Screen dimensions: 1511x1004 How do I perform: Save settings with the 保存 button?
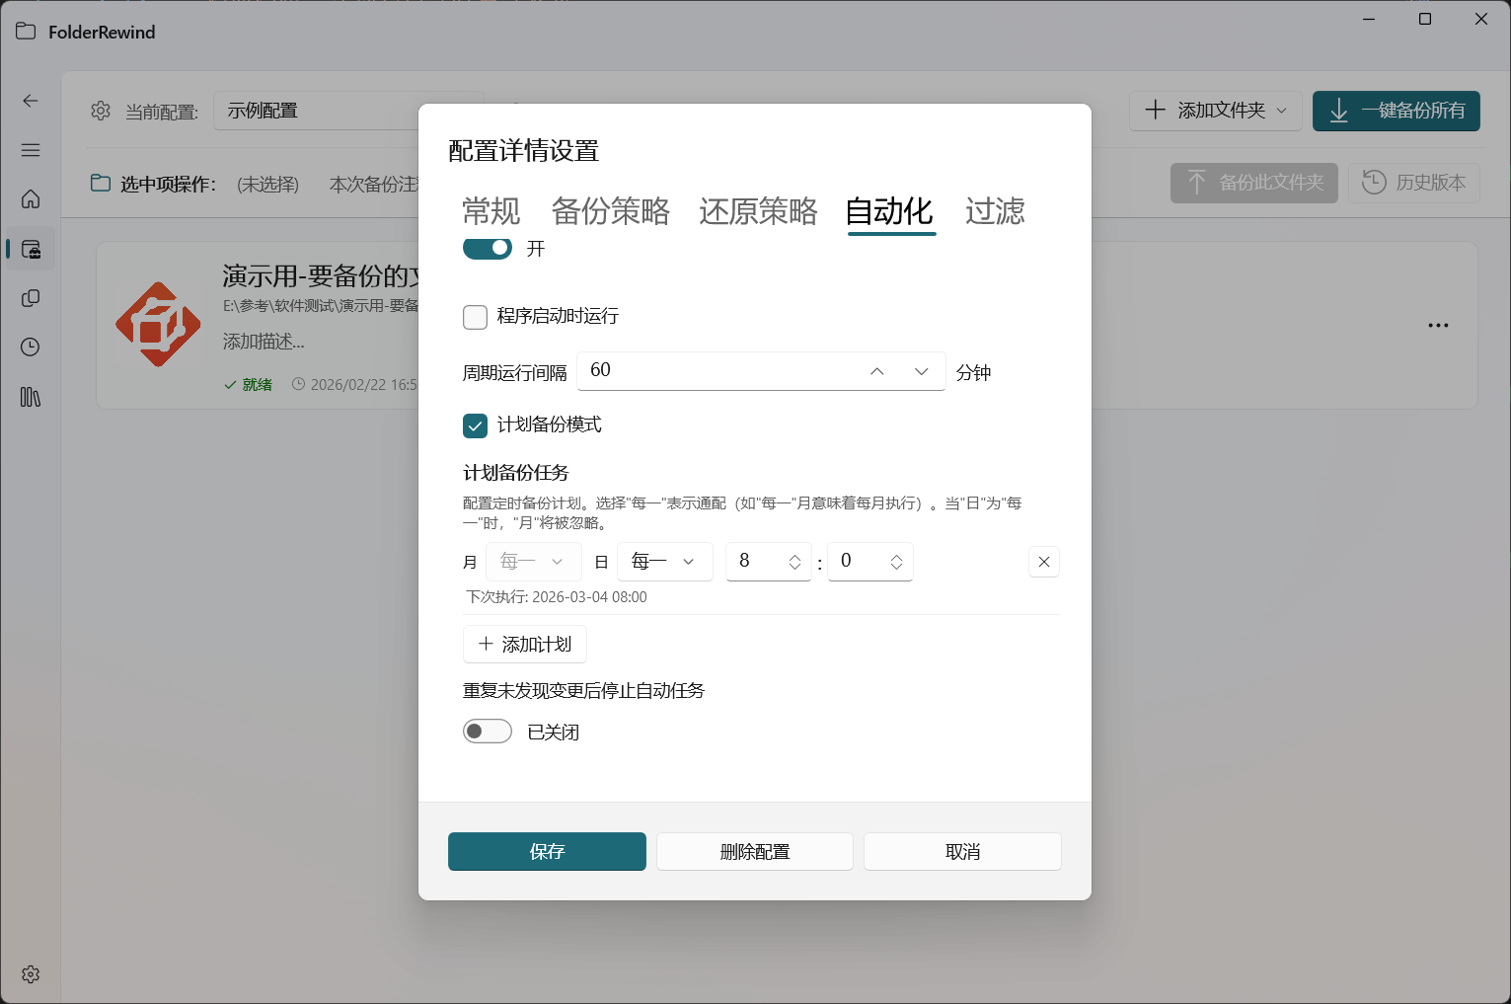[x=547, y=851]
